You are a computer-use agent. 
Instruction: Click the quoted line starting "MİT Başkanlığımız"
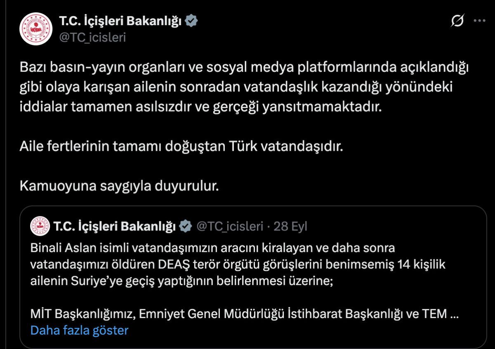coord(239,314)
